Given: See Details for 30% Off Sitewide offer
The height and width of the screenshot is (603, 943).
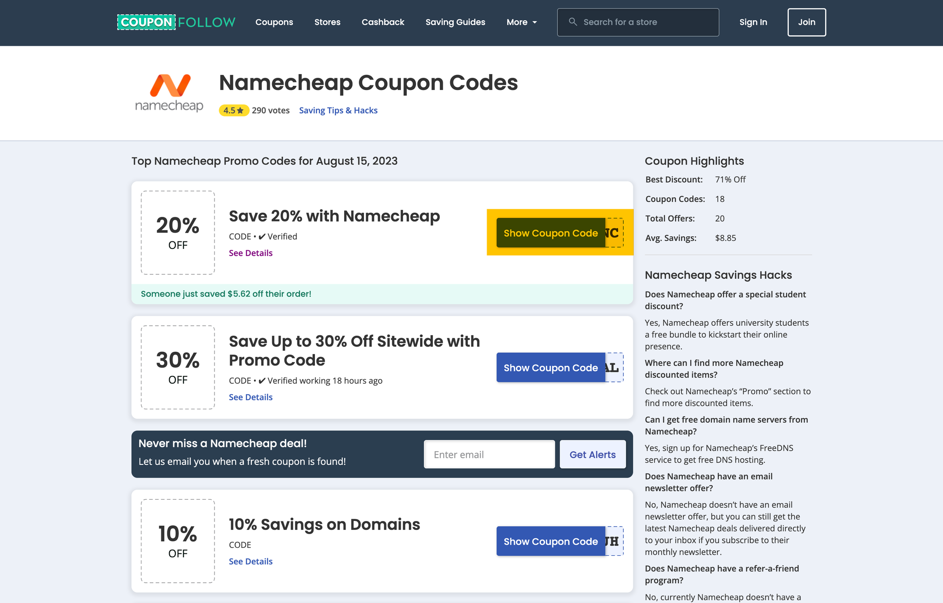Looking at the screenshot, I should [x=250, y=397].
